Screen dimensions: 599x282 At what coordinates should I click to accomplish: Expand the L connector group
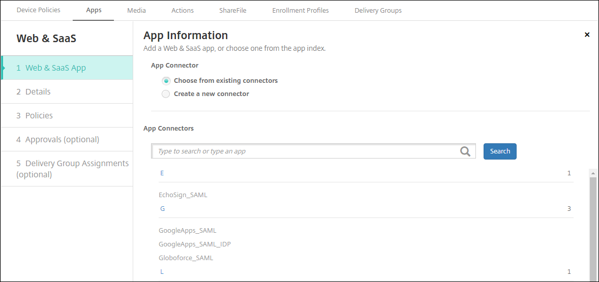162,272
